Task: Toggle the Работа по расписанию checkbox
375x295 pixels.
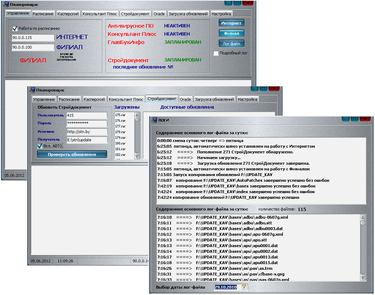Action: click(x=15, y=28)
